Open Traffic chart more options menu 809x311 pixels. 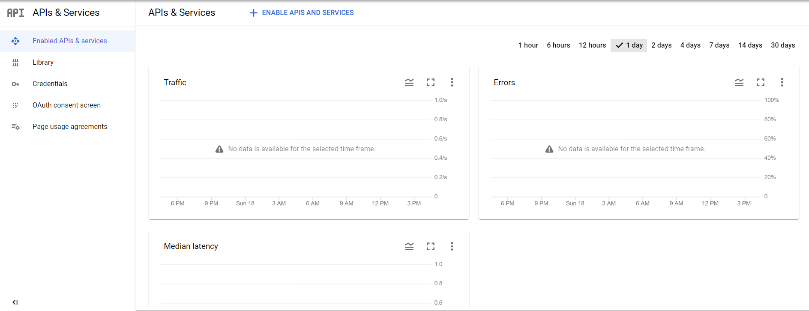pos(452,82)
